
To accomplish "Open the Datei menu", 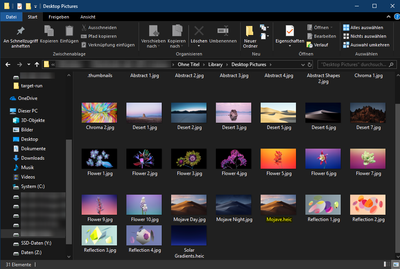I will click(x=11, y=17).
